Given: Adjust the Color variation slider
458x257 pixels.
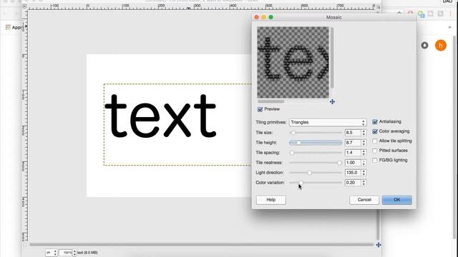Looking at the screenshot, I should coord(316,183).
